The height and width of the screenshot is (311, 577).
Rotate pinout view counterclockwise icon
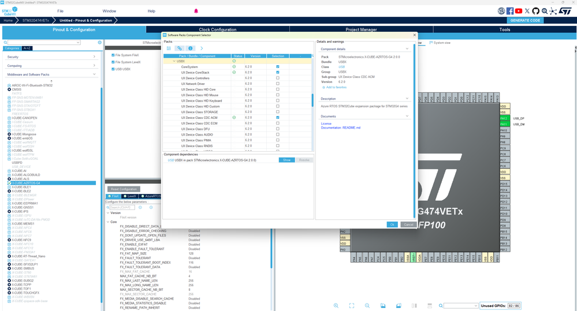399,306
